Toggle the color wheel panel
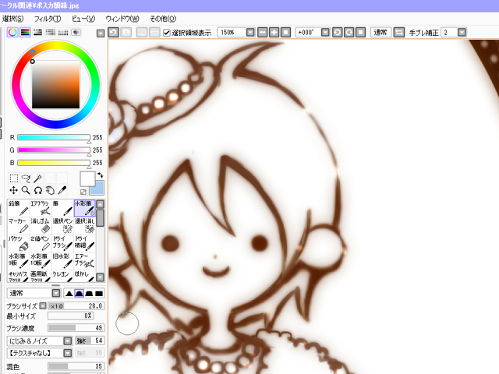This screenshot has width=499, height=374. click(x=12, y=32)
